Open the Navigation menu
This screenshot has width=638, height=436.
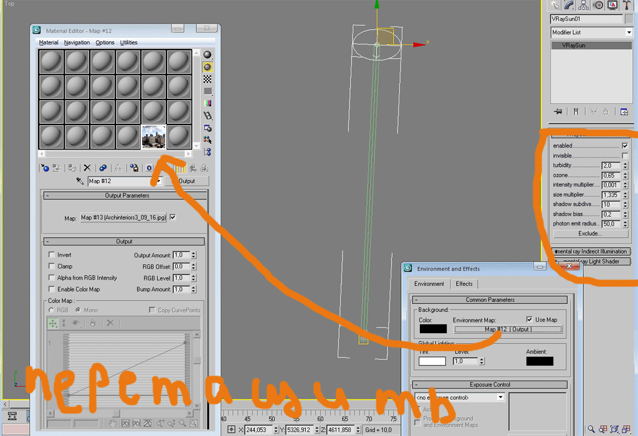point(77,42)
